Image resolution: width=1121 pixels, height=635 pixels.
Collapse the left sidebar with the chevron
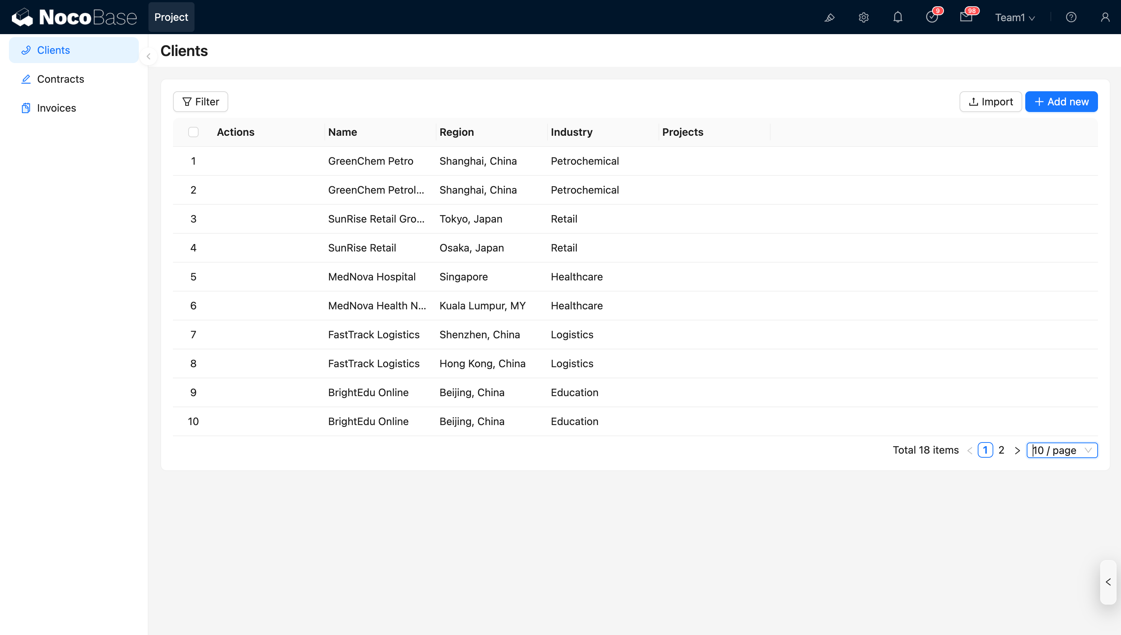(x=149, y=56)
